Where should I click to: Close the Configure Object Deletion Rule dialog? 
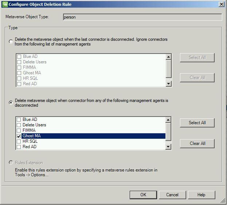tap(222, 4)
